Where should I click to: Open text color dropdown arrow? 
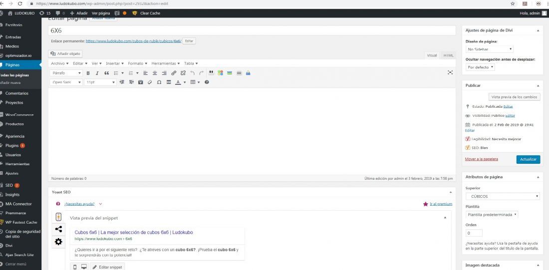[x=185, y=83]
